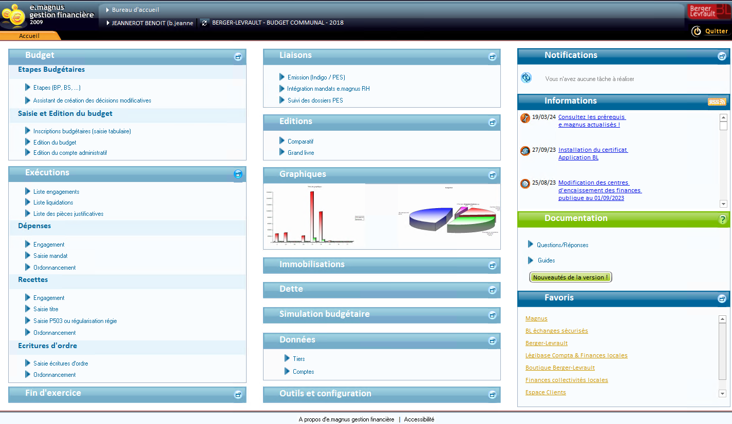Expand the Dette panel
This screenshot has width=732, height=424.
coord(492,290)
